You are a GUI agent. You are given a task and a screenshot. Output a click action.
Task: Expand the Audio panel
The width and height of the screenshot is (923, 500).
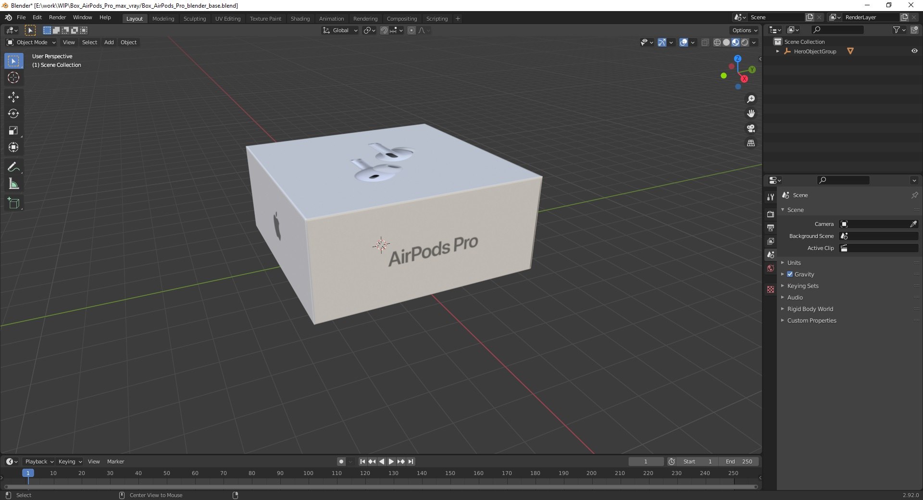click(795, 297)
